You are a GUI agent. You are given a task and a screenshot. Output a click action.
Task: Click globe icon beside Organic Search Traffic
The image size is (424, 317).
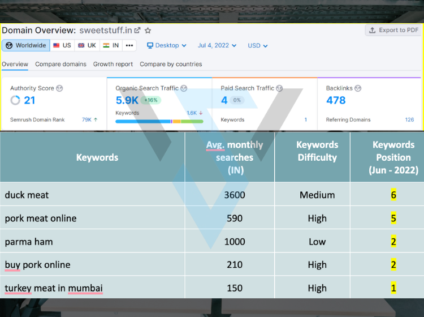click(184, 88)
